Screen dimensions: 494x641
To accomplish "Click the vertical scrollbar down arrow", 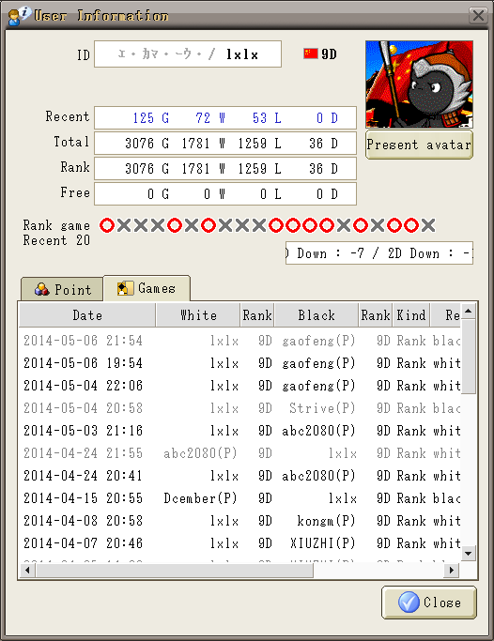I will [x=469, y=554].
